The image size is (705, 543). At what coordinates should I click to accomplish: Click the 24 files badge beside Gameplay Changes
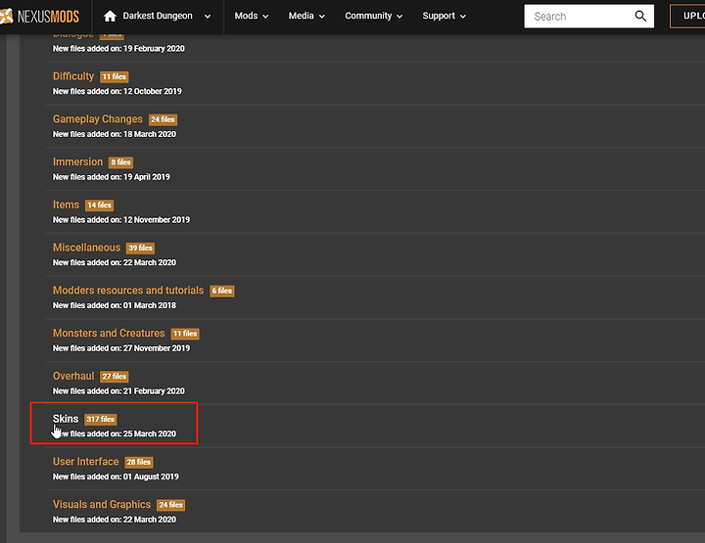click(x=163, y=119)
